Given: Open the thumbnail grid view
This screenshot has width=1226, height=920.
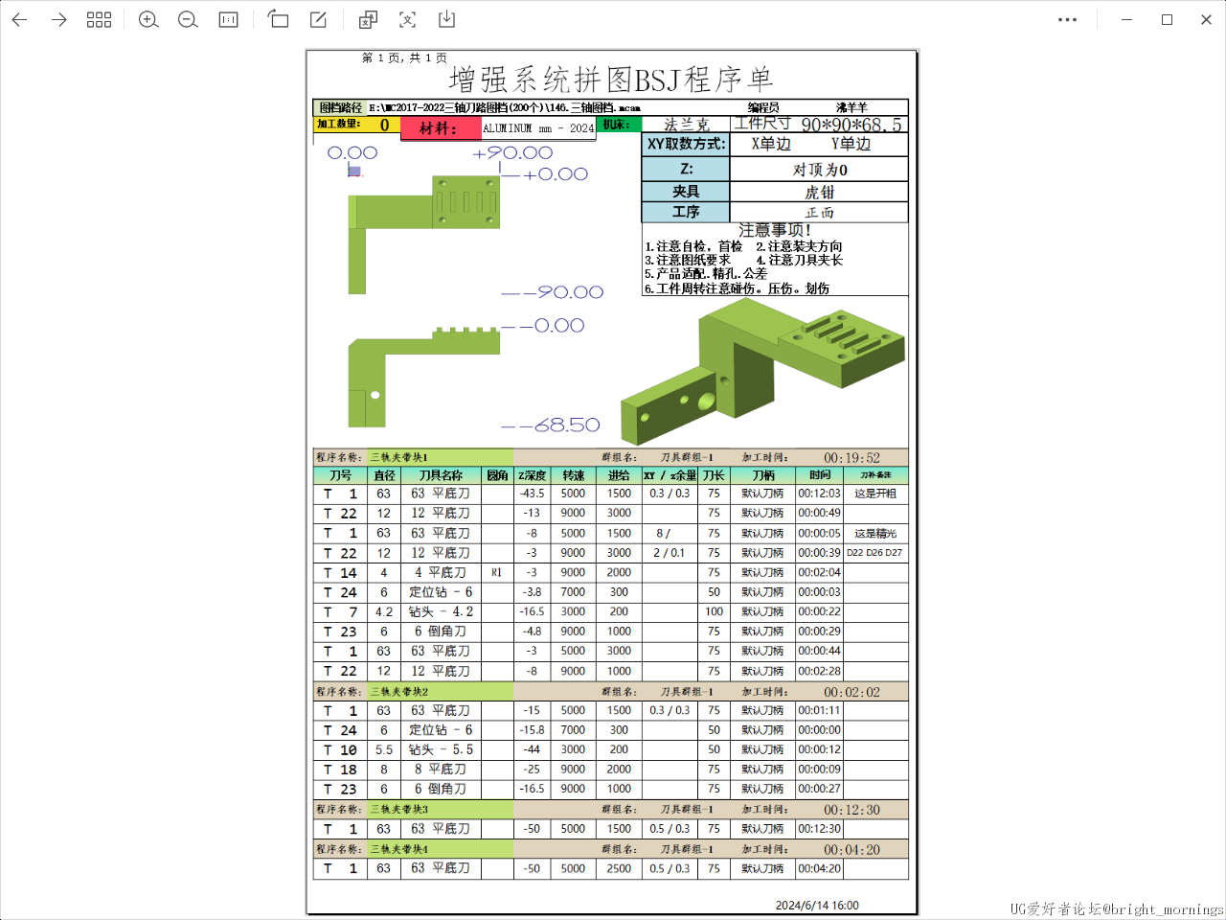Looking at the screenshot, I should click(99, 19).
